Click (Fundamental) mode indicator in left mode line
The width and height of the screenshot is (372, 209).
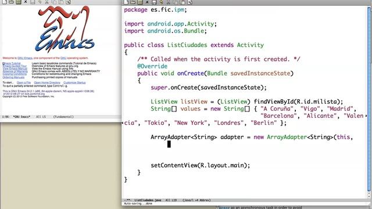click(x=63, y=117)
